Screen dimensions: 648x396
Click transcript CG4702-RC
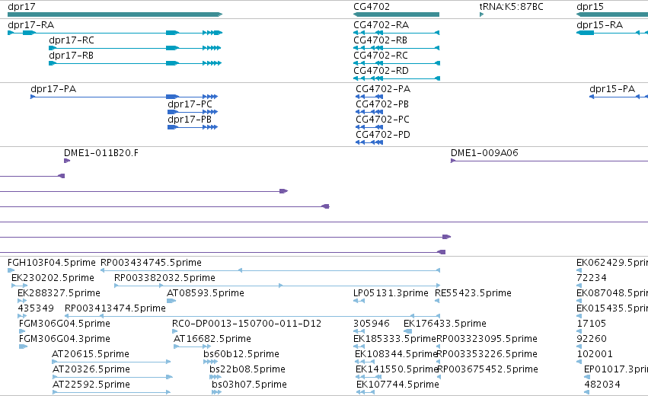coord(397,63)
